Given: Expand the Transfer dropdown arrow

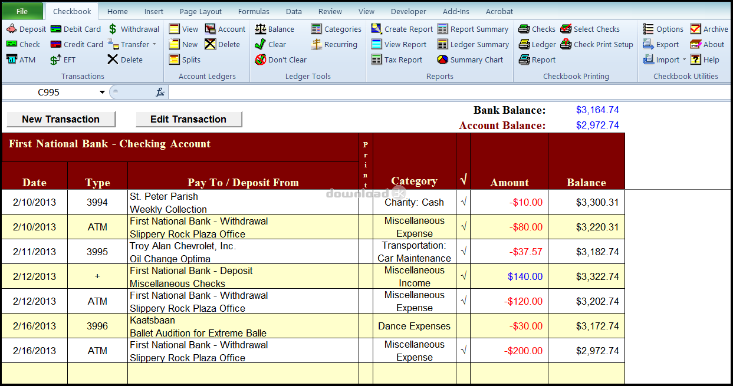Looking at the screenshot, I should click(x=155, y=44).
